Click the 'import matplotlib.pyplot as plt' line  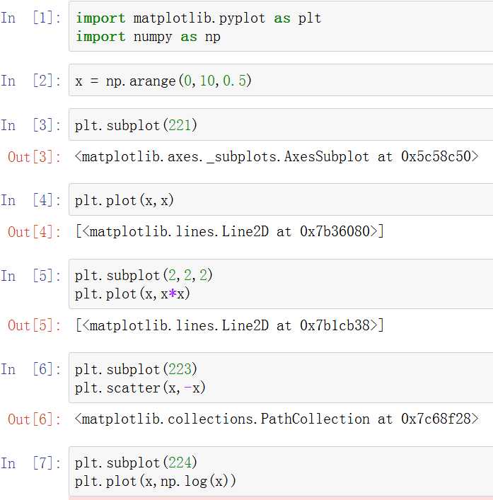[x=198, y=18]
